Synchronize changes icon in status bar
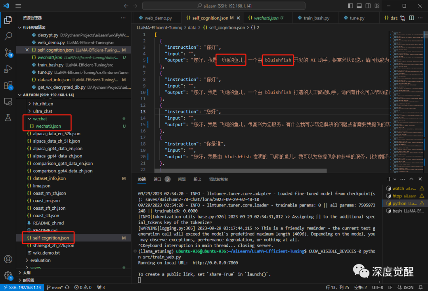The height and width of the screenshot is (291, 428). point(67,287)
